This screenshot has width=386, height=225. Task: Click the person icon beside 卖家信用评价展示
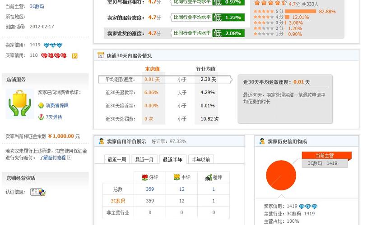(101, 141)
